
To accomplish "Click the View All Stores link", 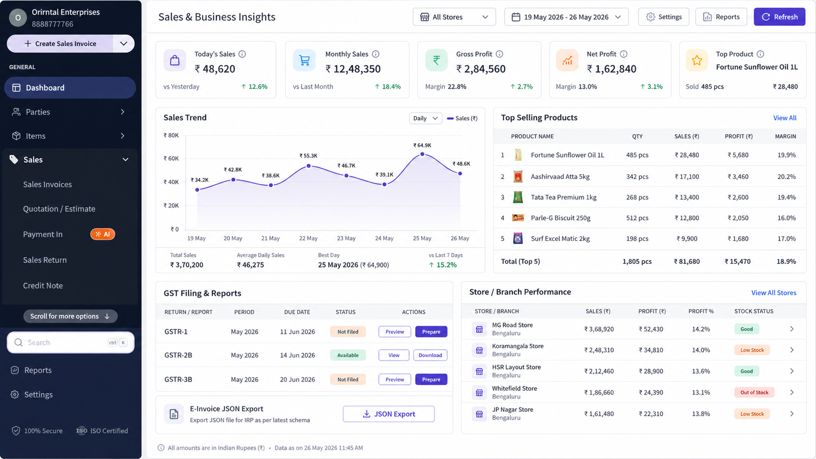I will (x=774, y=293).
